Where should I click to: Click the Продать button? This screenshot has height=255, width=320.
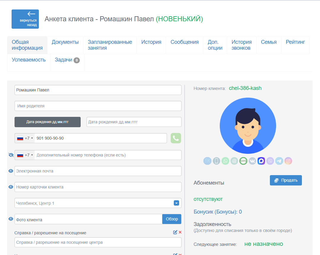point(286,180)
